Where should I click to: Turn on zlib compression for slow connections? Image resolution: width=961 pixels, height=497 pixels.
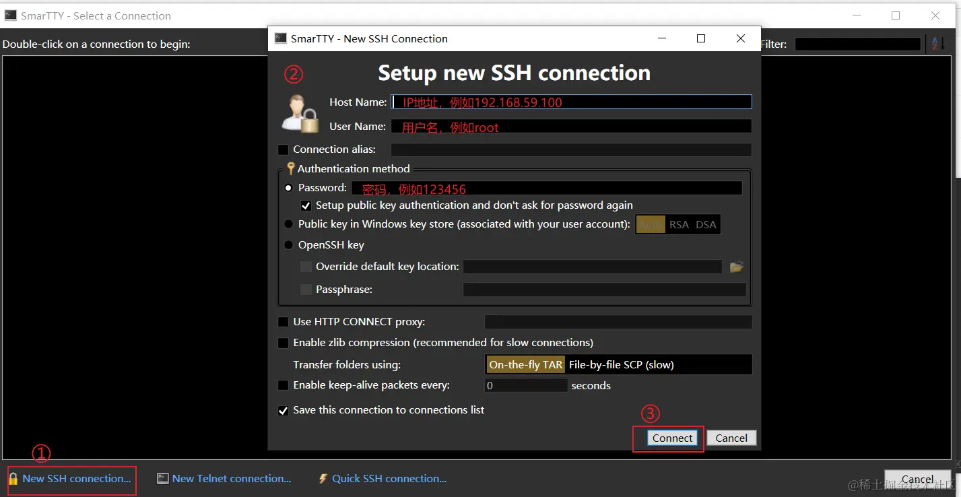click(x=283, y=343)
